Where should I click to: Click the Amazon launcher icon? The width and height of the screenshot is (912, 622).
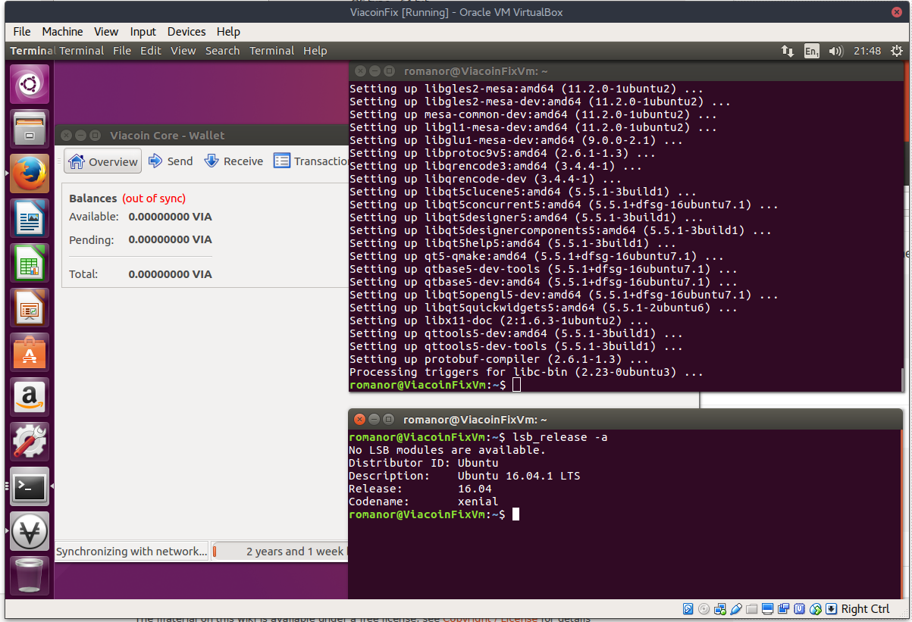coord(30,397)
